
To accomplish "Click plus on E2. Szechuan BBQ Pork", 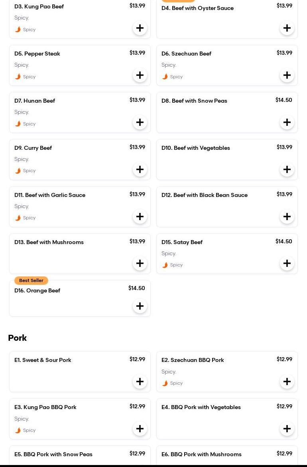I will tap(287, 382).
